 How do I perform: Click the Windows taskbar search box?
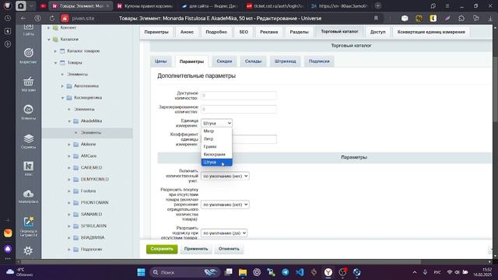(184, 272)
